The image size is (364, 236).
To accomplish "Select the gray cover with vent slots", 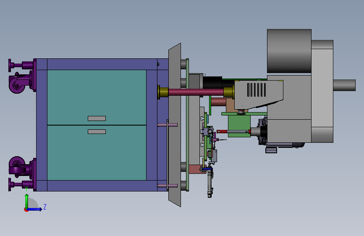I will click(x=259, y=94).
